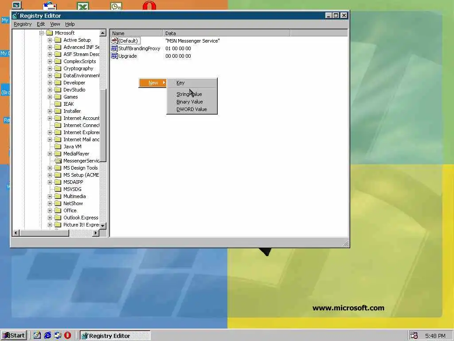This screenshot has width=454, height=341.
Task: Expand the Installer key
Action: [50, 111]
